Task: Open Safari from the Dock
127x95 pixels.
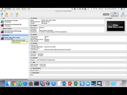Action: (x=25, y=83)
